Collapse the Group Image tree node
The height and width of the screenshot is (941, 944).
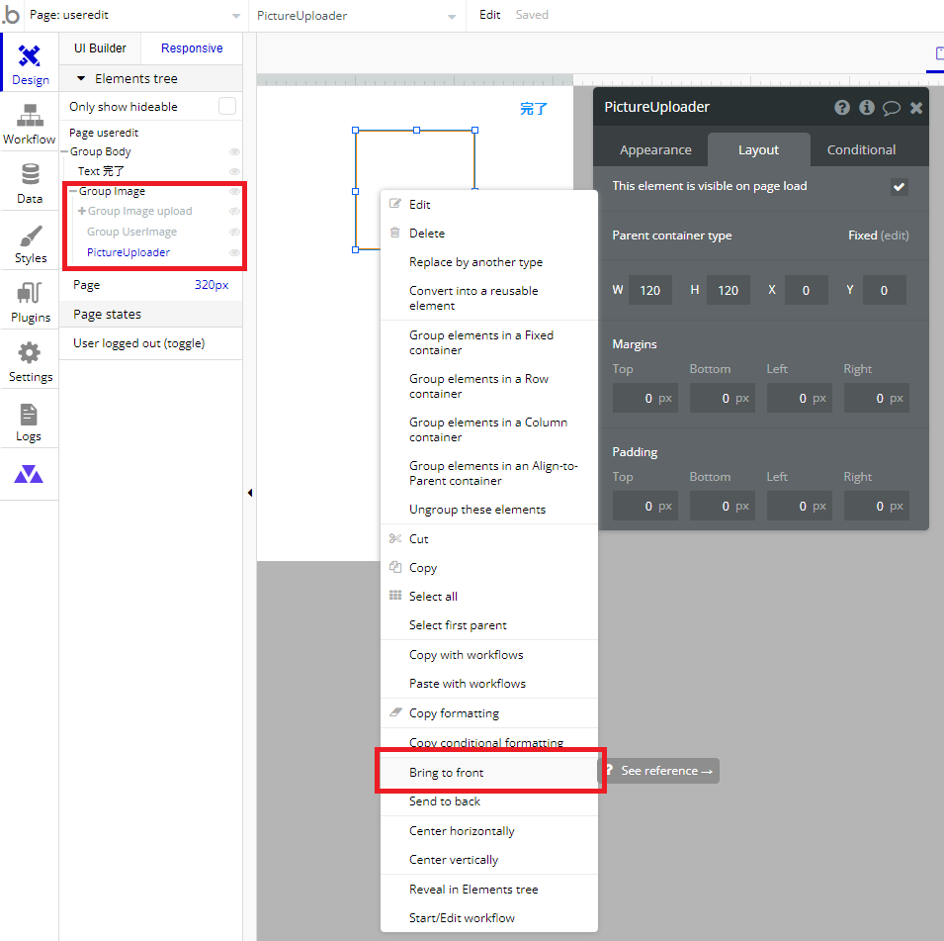click(x=73, y=191)
